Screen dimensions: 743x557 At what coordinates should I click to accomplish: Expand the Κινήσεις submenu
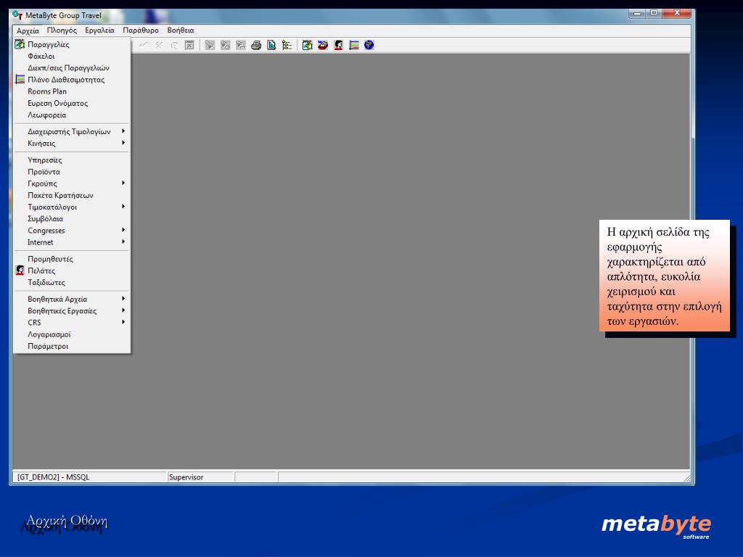tap(72, 144)
